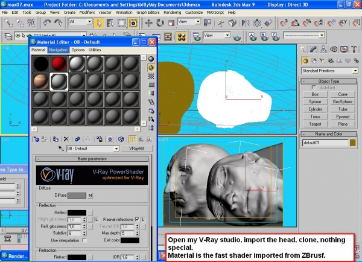
Task: Click the Pick Material eyedropper icon
Action: [x=61, y=149]
